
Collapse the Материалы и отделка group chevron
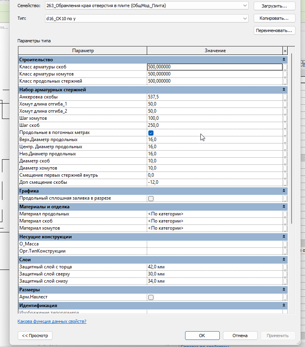(x=284, y=206)
